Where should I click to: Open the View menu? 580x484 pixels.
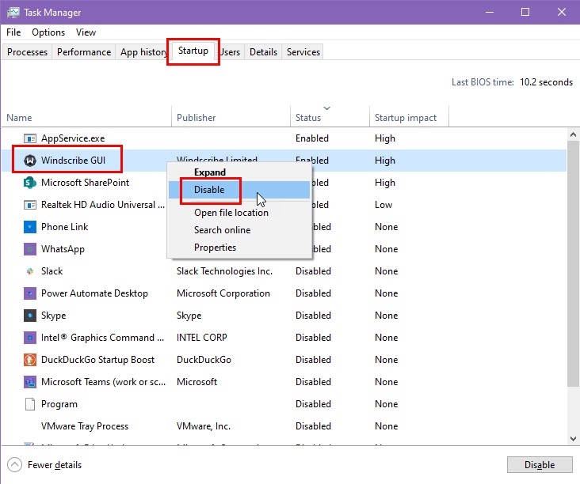click(x=86, y=32)
